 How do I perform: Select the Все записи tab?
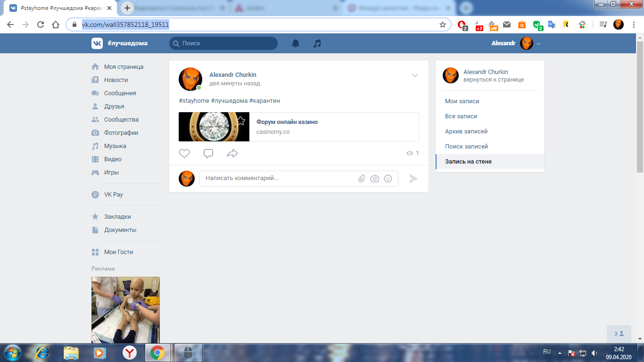click(490, 116)
